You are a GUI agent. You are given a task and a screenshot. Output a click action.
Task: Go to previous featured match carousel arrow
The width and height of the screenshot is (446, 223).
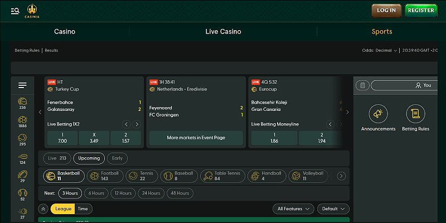[x=40, y=112]
